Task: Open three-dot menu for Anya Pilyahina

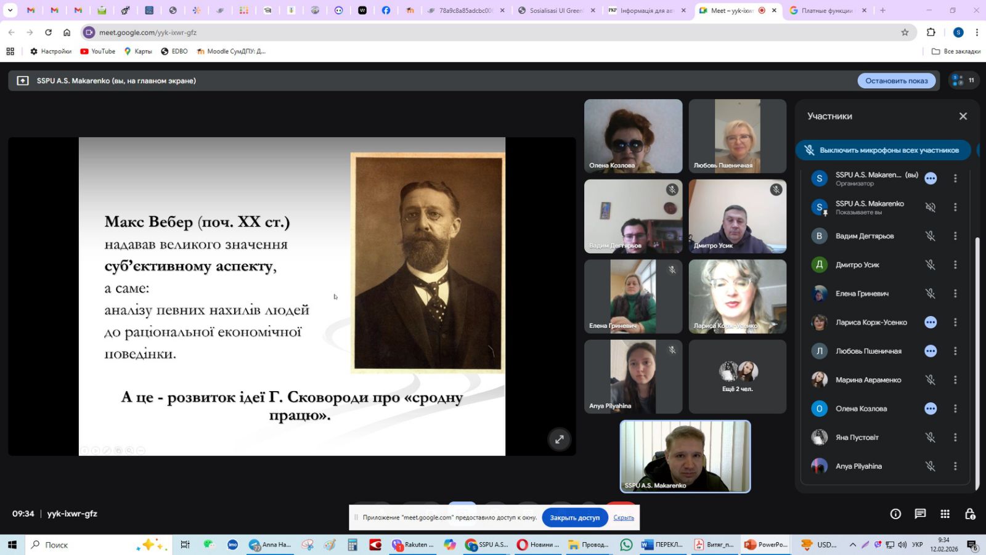Action: pyautogui.click(x=955, y=466)
